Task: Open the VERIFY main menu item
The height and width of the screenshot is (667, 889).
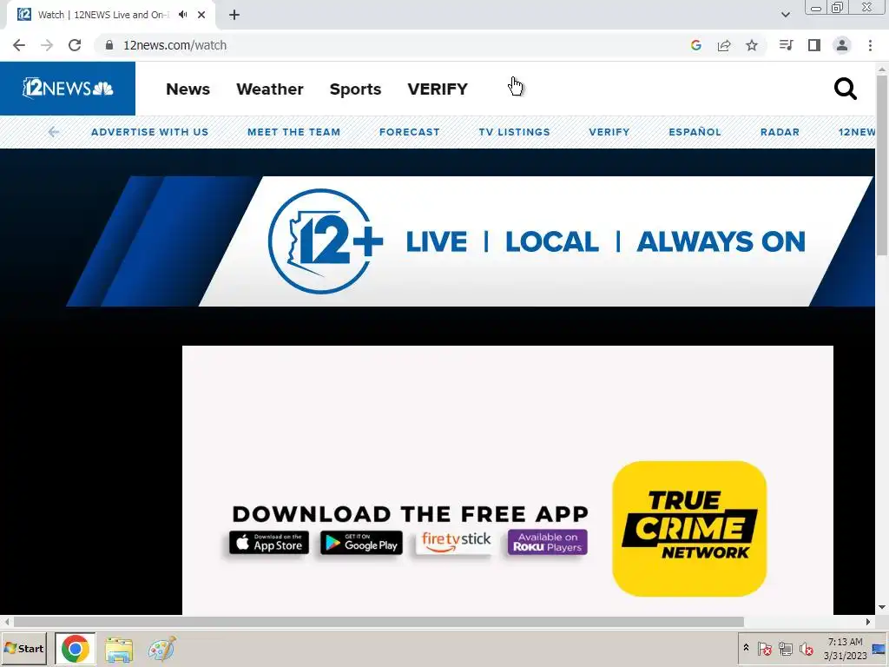Action: pyautogui.click(x=438, y=89)
